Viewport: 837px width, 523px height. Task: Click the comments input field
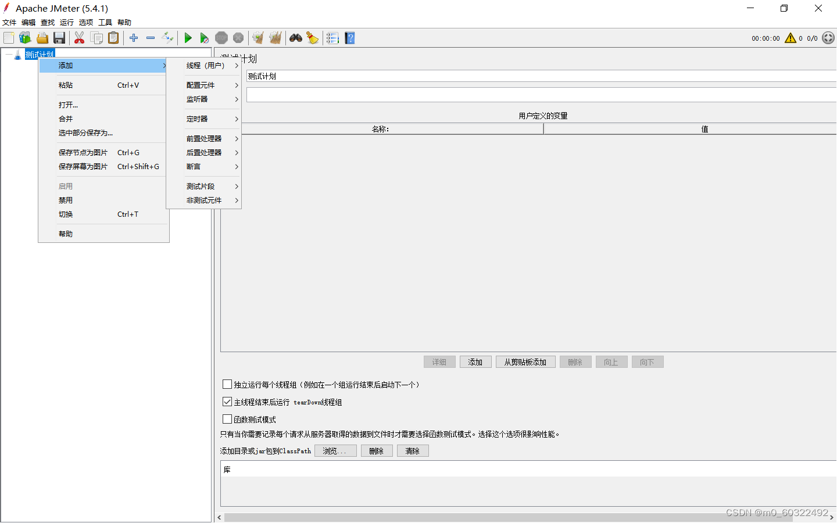(x=541, y=95)
